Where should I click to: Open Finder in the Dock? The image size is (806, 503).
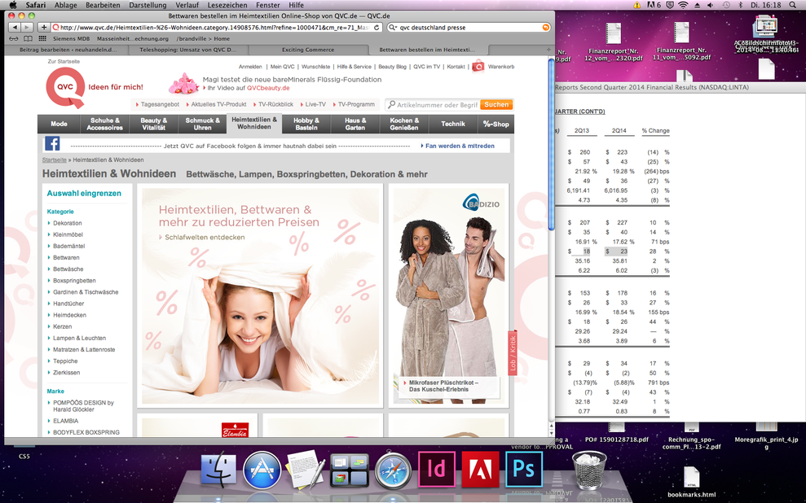218,470
